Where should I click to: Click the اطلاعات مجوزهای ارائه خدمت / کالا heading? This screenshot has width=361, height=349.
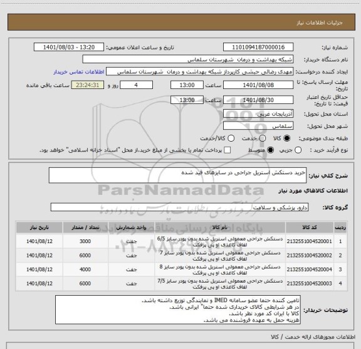(x=313, y=337)
